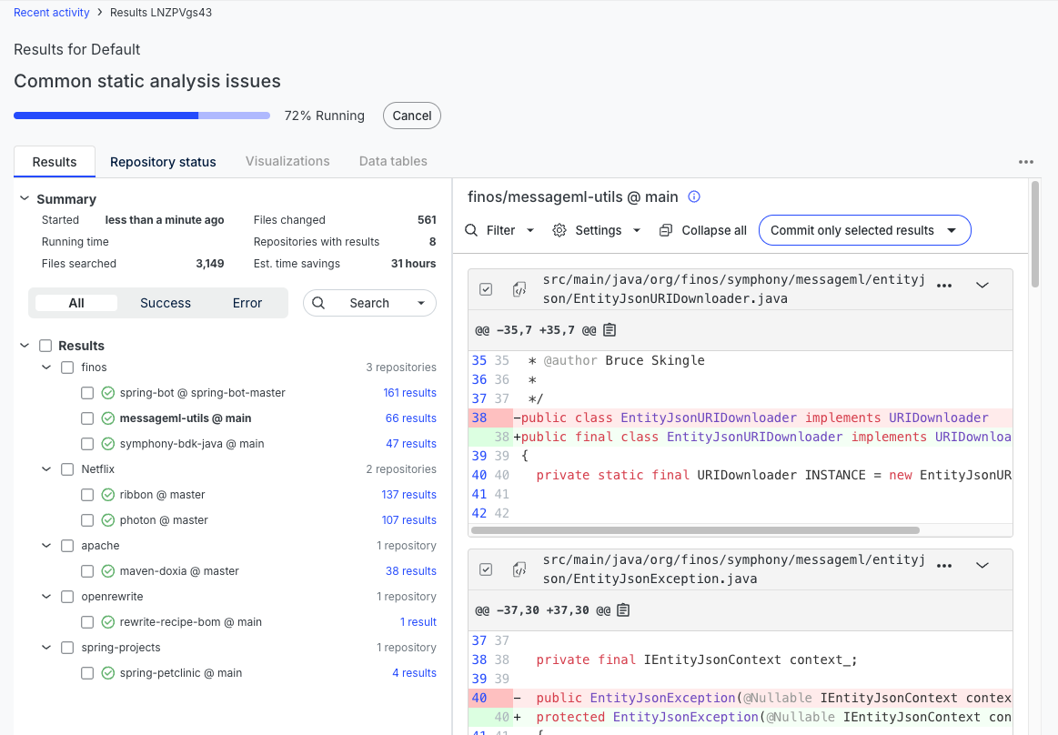This screenshot has height=735, width=1058.
Task: Open the more options menu for EntityJsonException.java
Action: tap(944, 566)
